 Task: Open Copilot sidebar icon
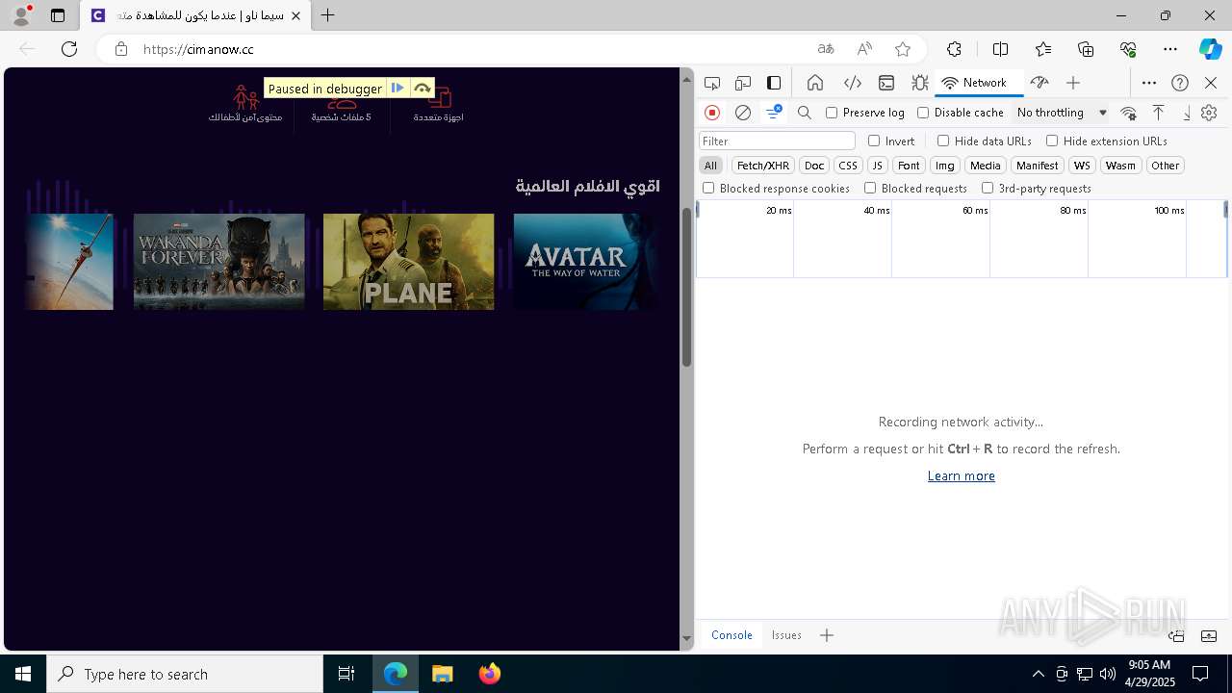(x=1210, y=49)
